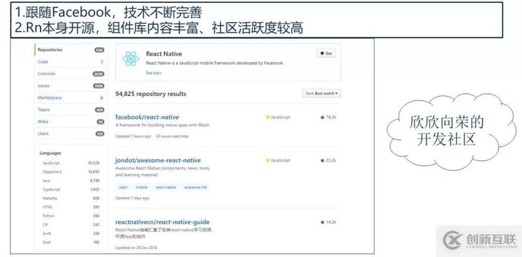Select the Code search category
The height and width of the screenshot is (257, 522).
(71, 62)
